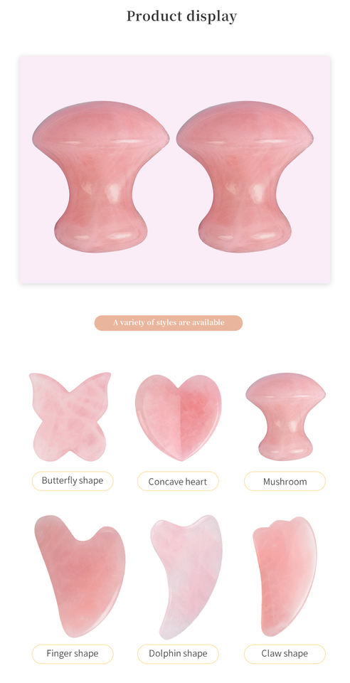This screenshot has height=683, width=350.
Task: Click the dolphin-shaped gua sha stone
Action: (x=186, y=576)
